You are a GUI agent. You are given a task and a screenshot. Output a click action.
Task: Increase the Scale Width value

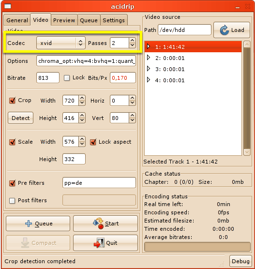[x=82, y=139]
